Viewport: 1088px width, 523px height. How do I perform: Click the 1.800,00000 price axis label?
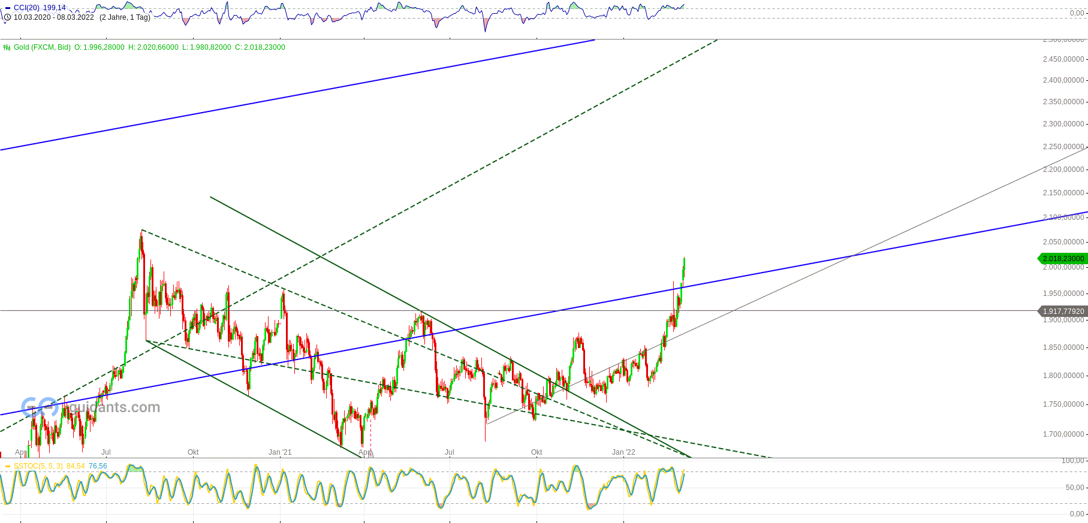point(1063,376)
